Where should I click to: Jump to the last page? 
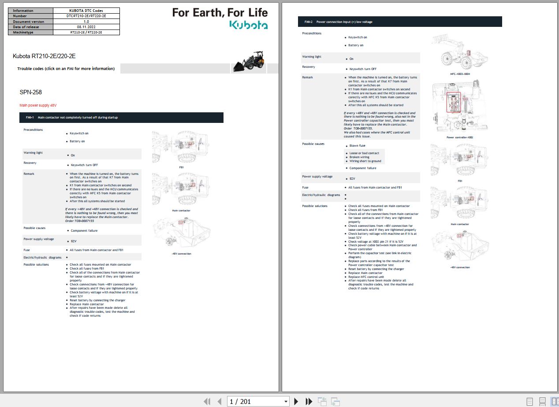tap(309, 401)
